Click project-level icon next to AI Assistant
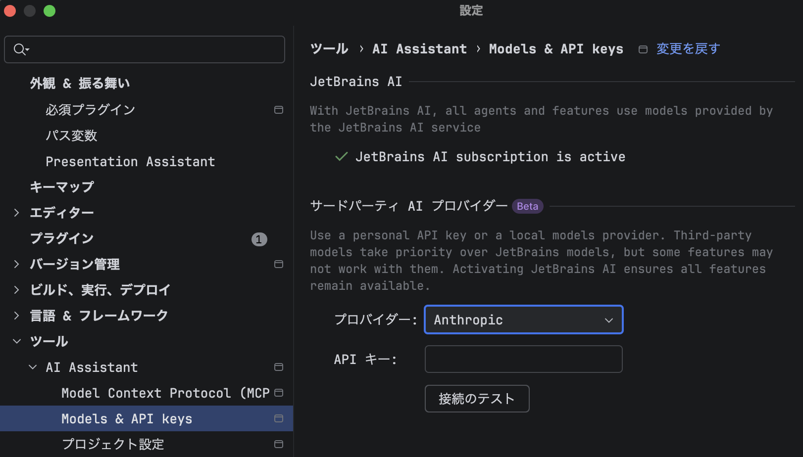Viewport: 803px width, 457px height. pyautogui.click(x=279, y=367)
